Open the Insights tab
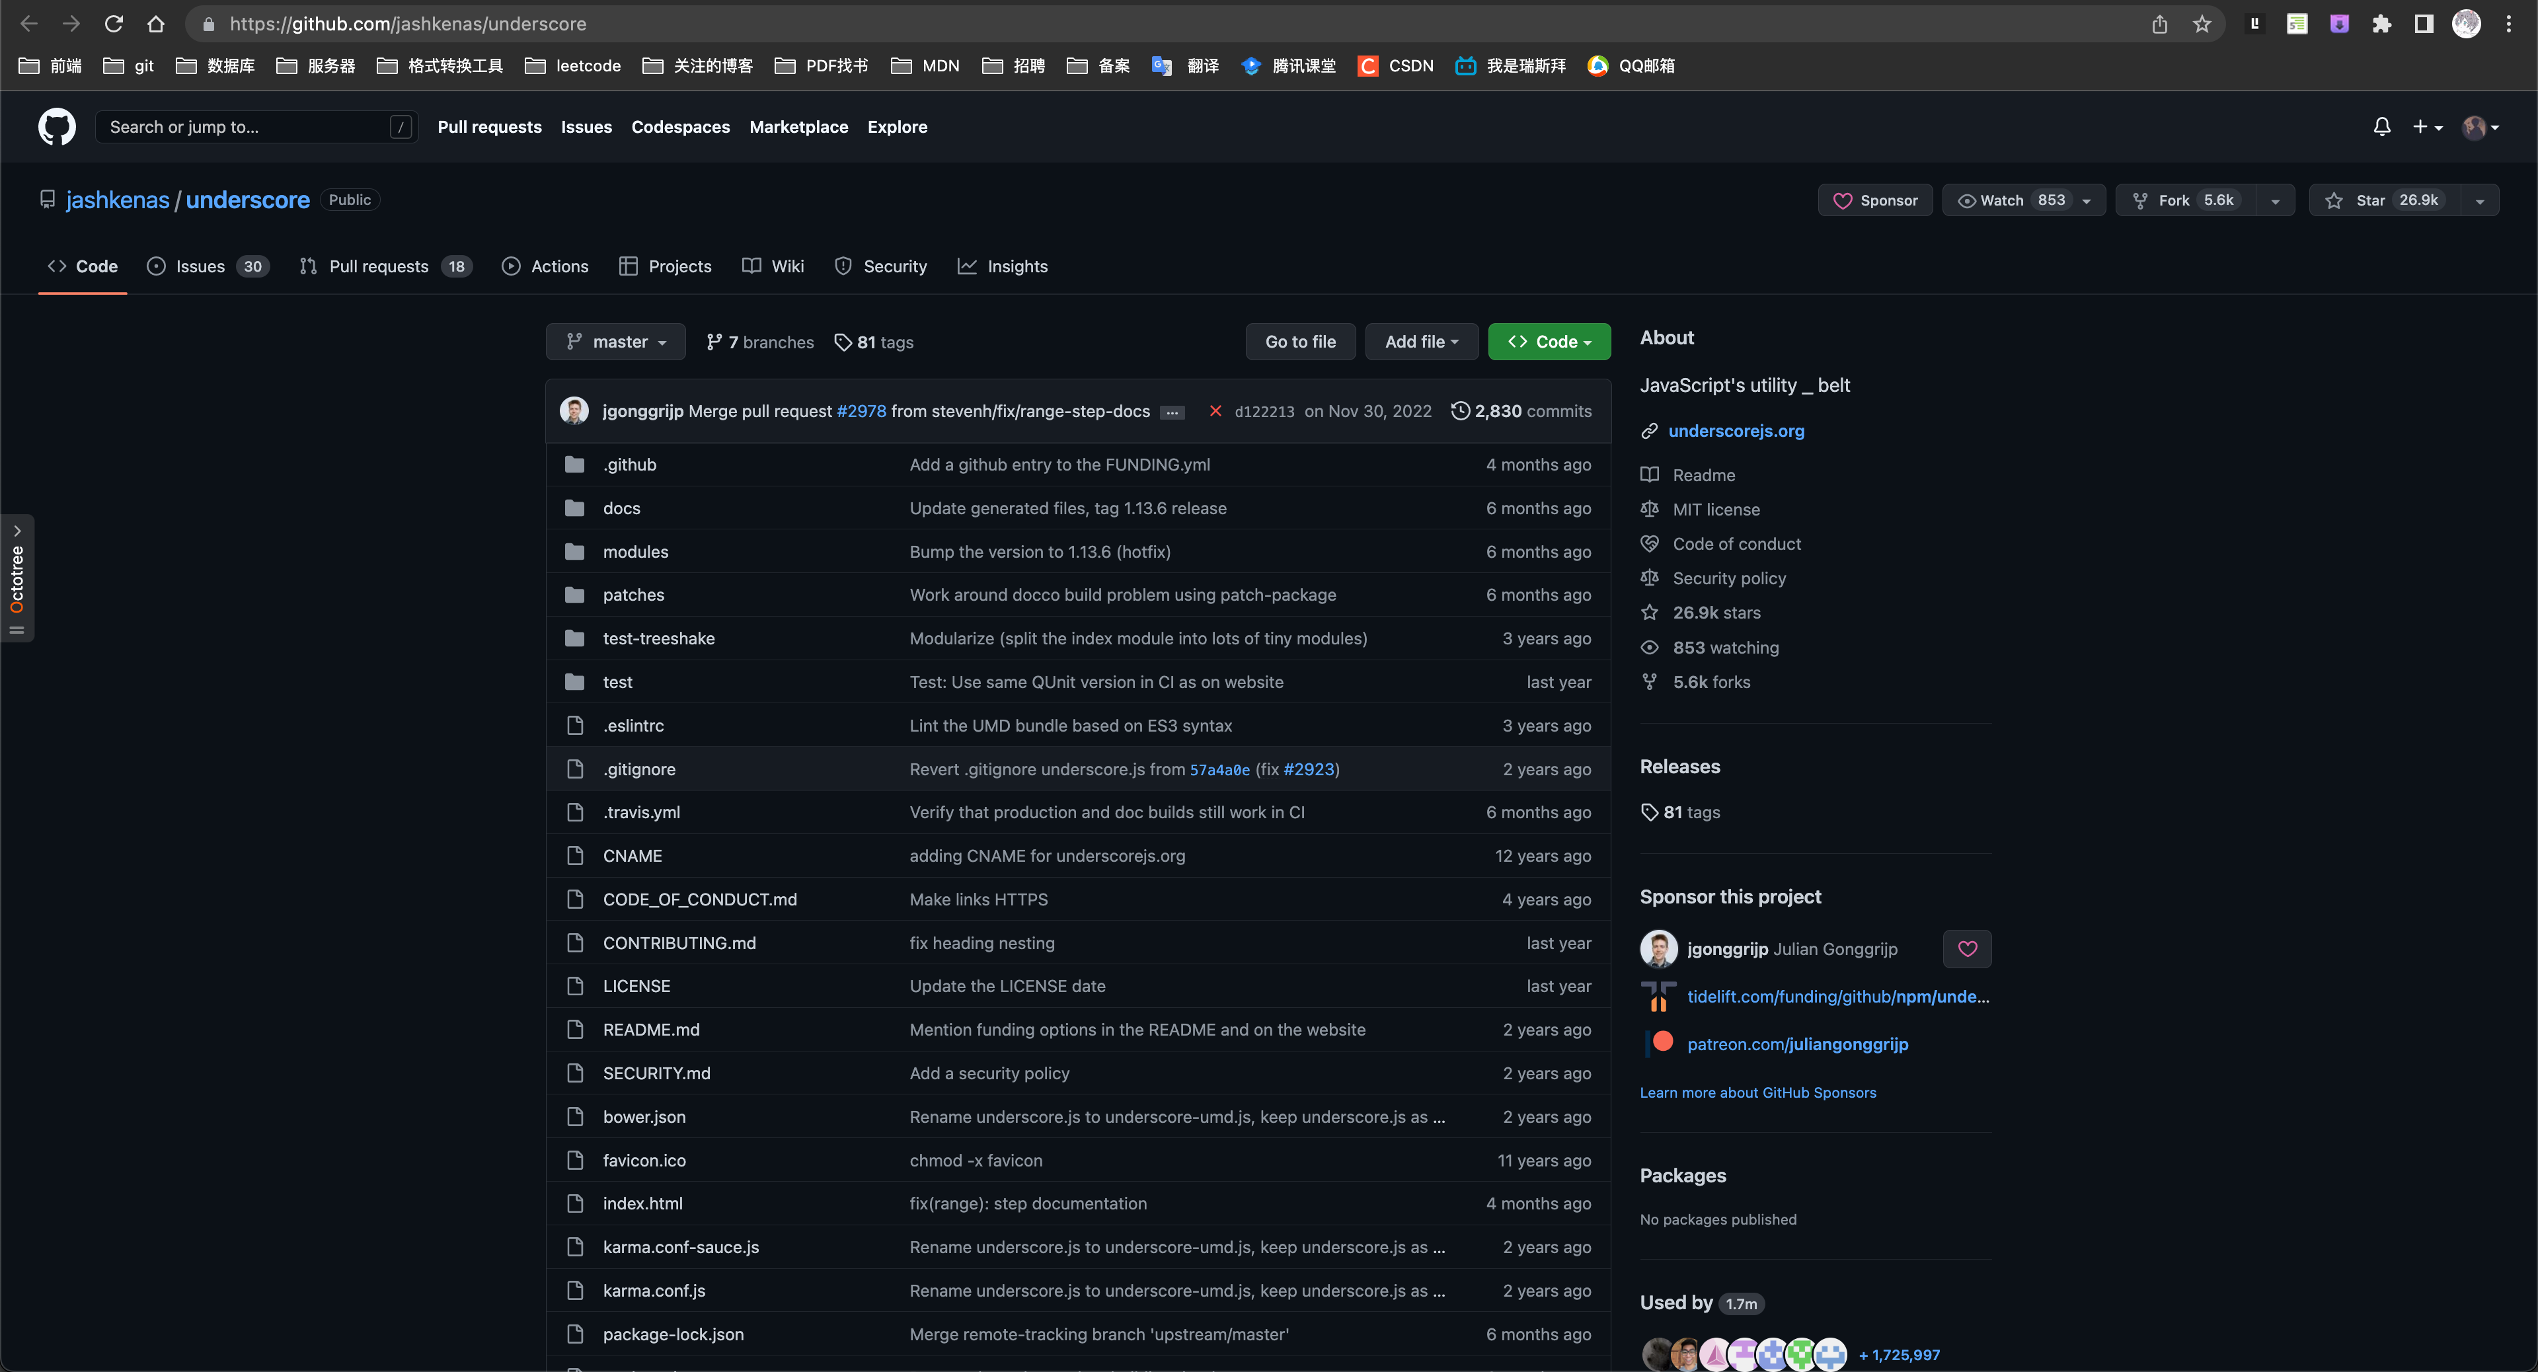2538x1372 pixels. coord(1003,266)
